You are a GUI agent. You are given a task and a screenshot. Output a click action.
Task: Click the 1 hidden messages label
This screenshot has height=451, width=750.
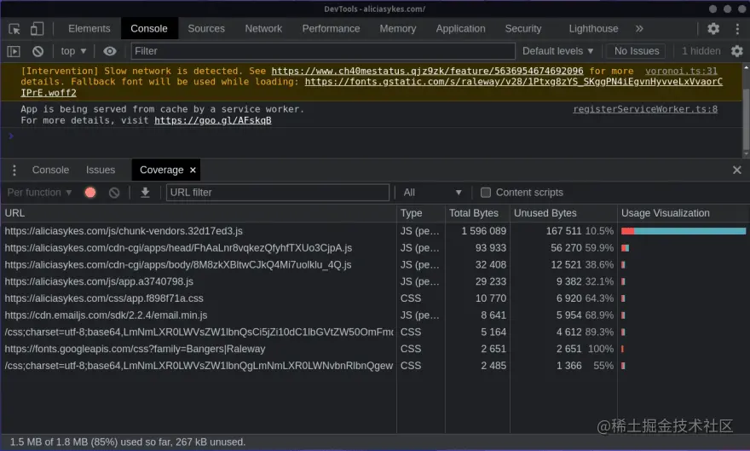(x=701, y=51)
